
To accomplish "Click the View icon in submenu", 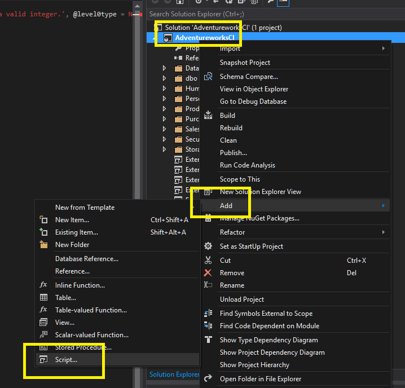I will [43, 322].
